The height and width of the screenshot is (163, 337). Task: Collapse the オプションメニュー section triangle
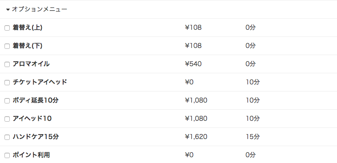pos(8,9)
